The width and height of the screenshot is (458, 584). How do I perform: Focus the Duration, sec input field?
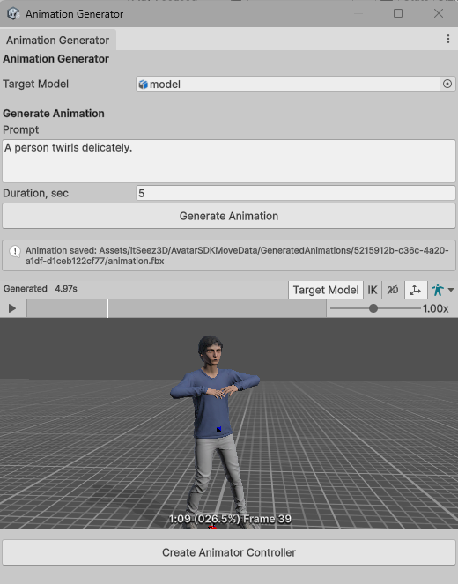[x=296, y=193]
